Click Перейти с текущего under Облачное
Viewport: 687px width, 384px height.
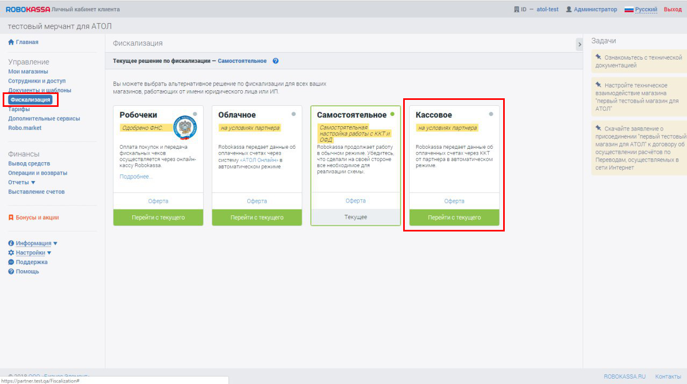pyautogui.click(x=257, y=218)
